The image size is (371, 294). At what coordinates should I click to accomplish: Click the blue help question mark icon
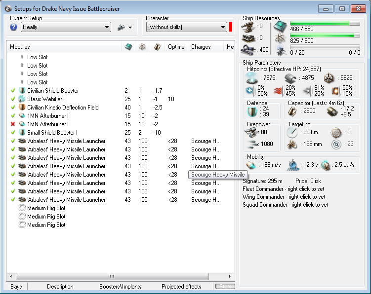click(13, 27)
